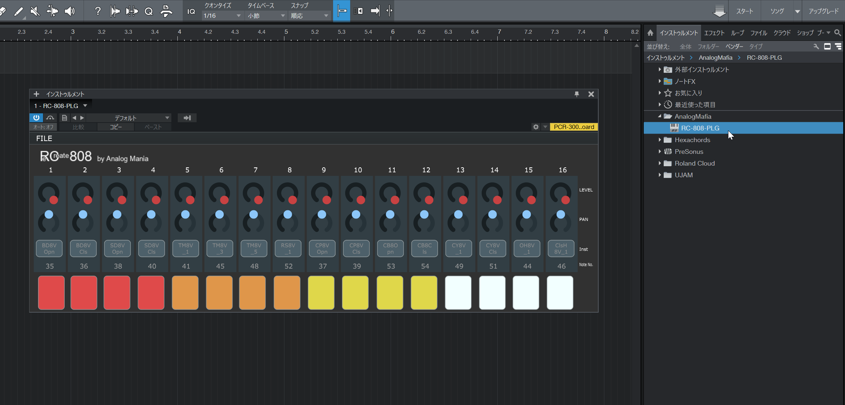
Task: Open the help question mark icon
Action: coord(98,11)
